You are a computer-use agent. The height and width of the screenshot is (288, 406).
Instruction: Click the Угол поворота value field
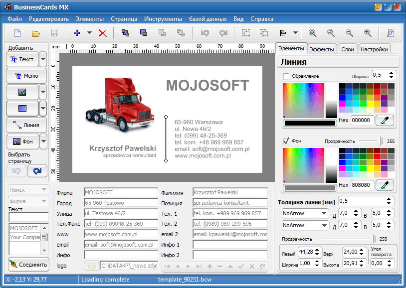point(378,264)
